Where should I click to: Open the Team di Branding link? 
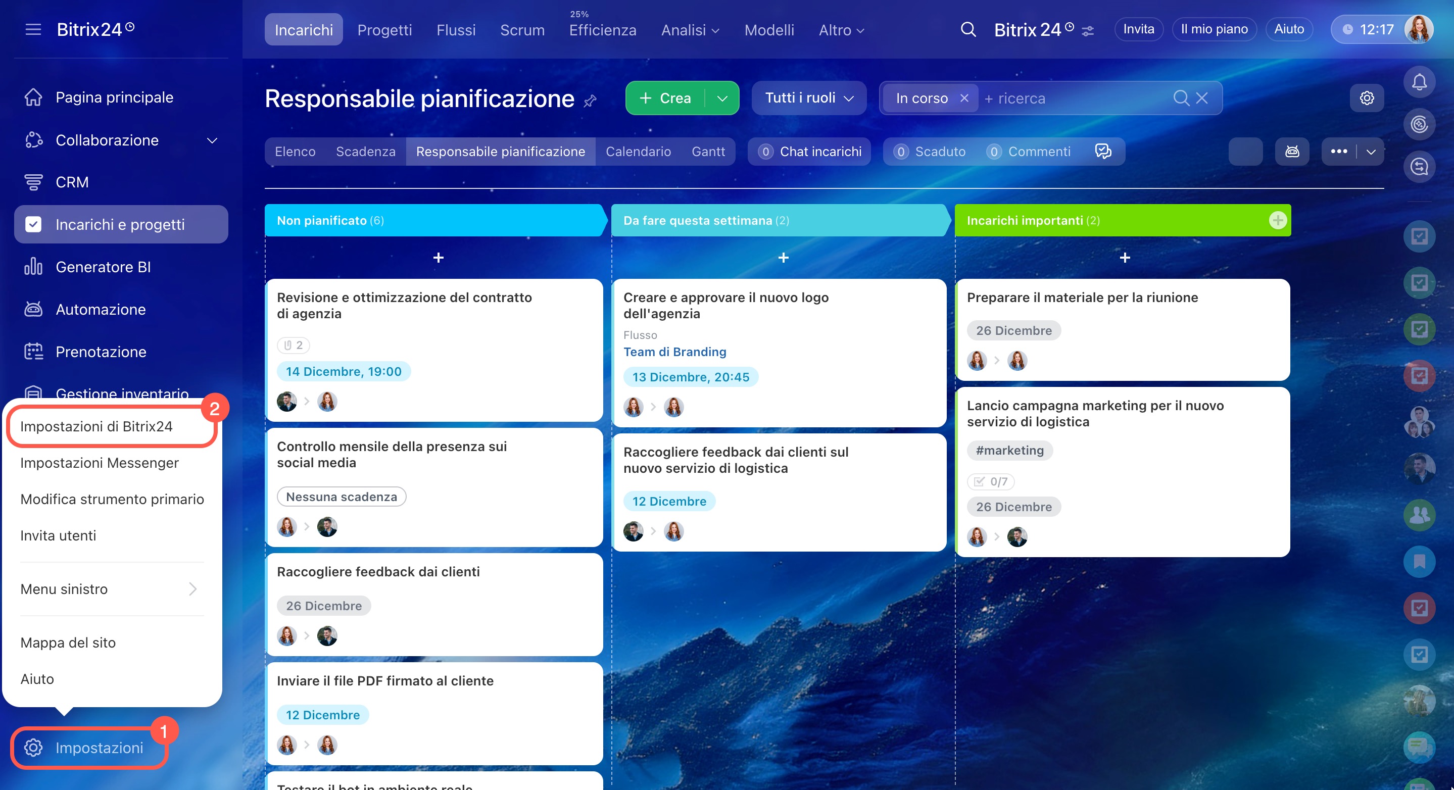674,352
